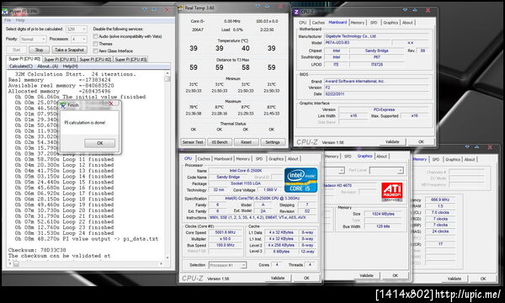Click Validate in CPU-Z Memory window
This screenshot has height=303, width=505.
pos(454,279)
